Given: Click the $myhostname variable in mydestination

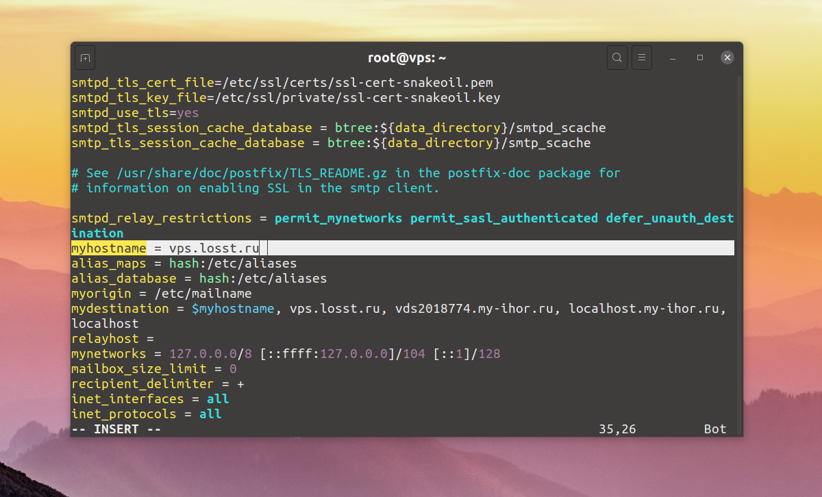Looking at the screenshot, I should click(233, 309).
